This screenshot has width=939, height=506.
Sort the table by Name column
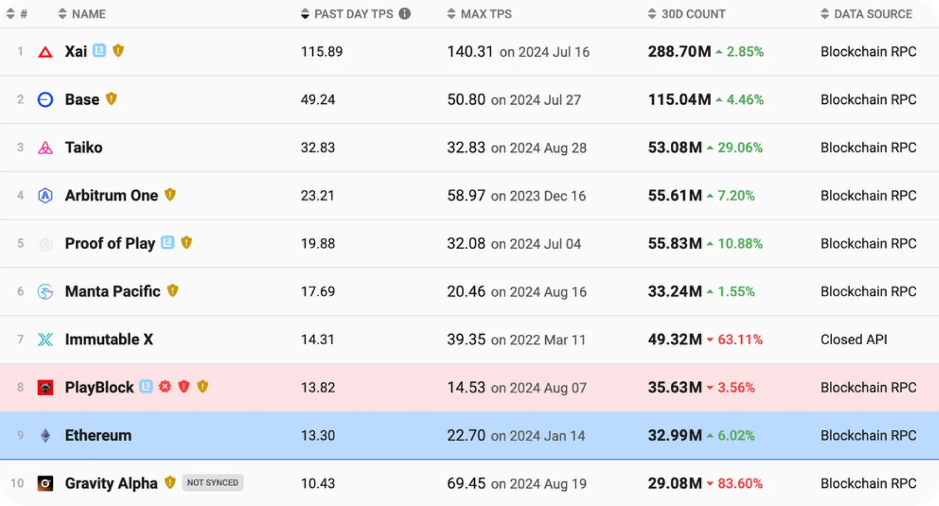coord(82,14)
